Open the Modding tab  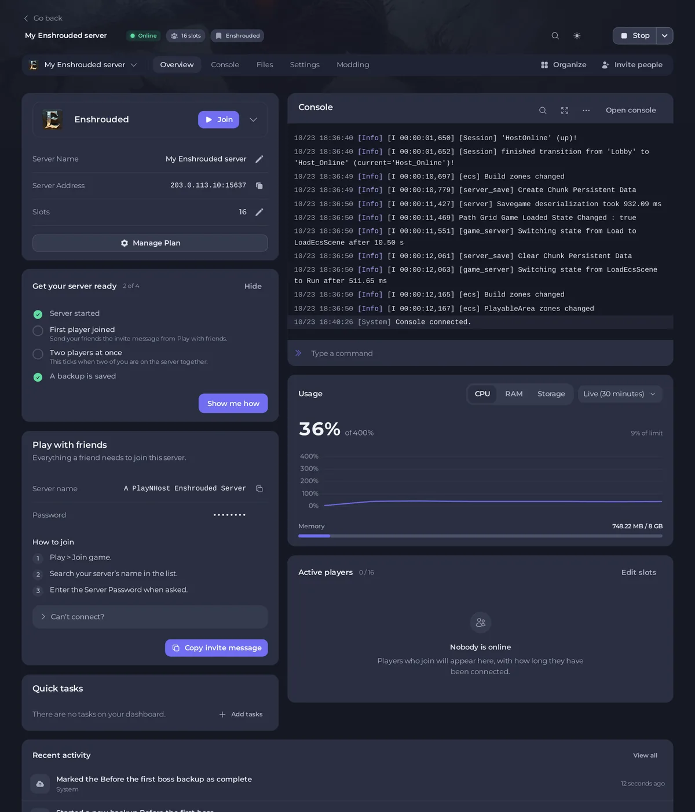tap(353, 65)
